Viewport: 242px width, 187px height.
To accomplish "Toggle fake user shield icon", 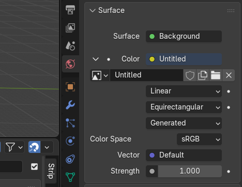I will [190, 75].
